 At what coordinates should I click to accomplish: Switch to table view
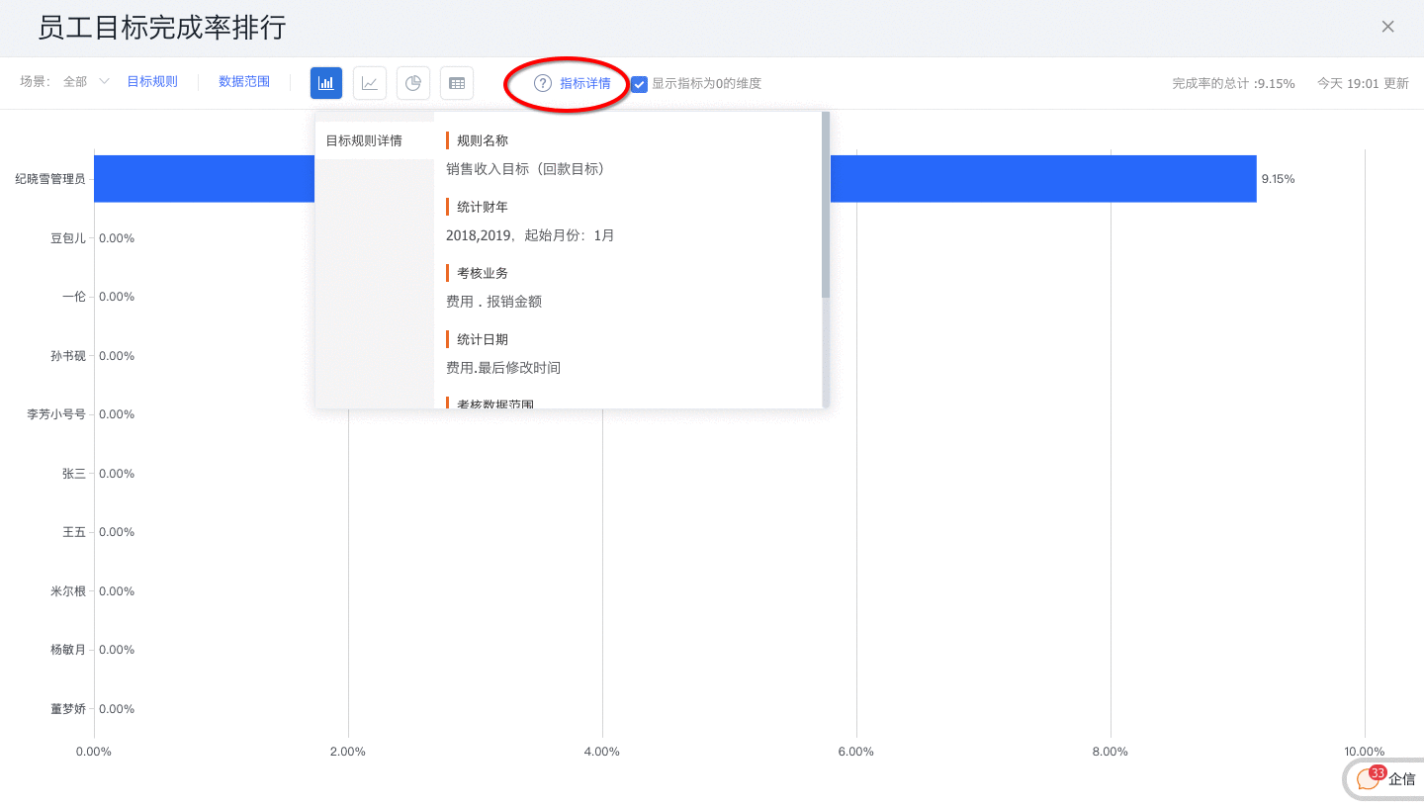point(457,83)
